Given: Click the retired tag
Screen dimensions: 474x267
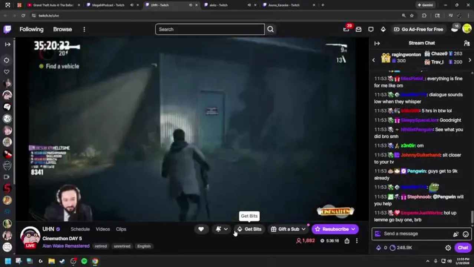Looking at the screenshot, I should coord(101,246).
